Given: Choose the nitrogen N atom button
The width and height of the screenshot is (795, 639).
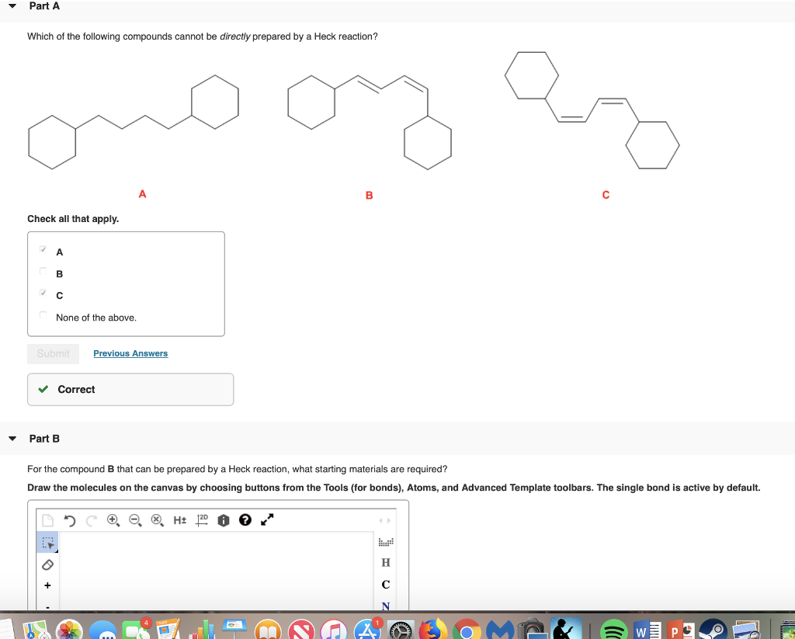Looking at the screenshot, I should pyautogui.click(x=386, y=606).
